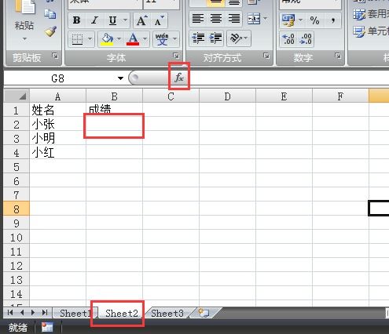This screenshot has width=389, height=334.
Task: Expand the Font Color dropdown arrow
Action: coord(145,39)
